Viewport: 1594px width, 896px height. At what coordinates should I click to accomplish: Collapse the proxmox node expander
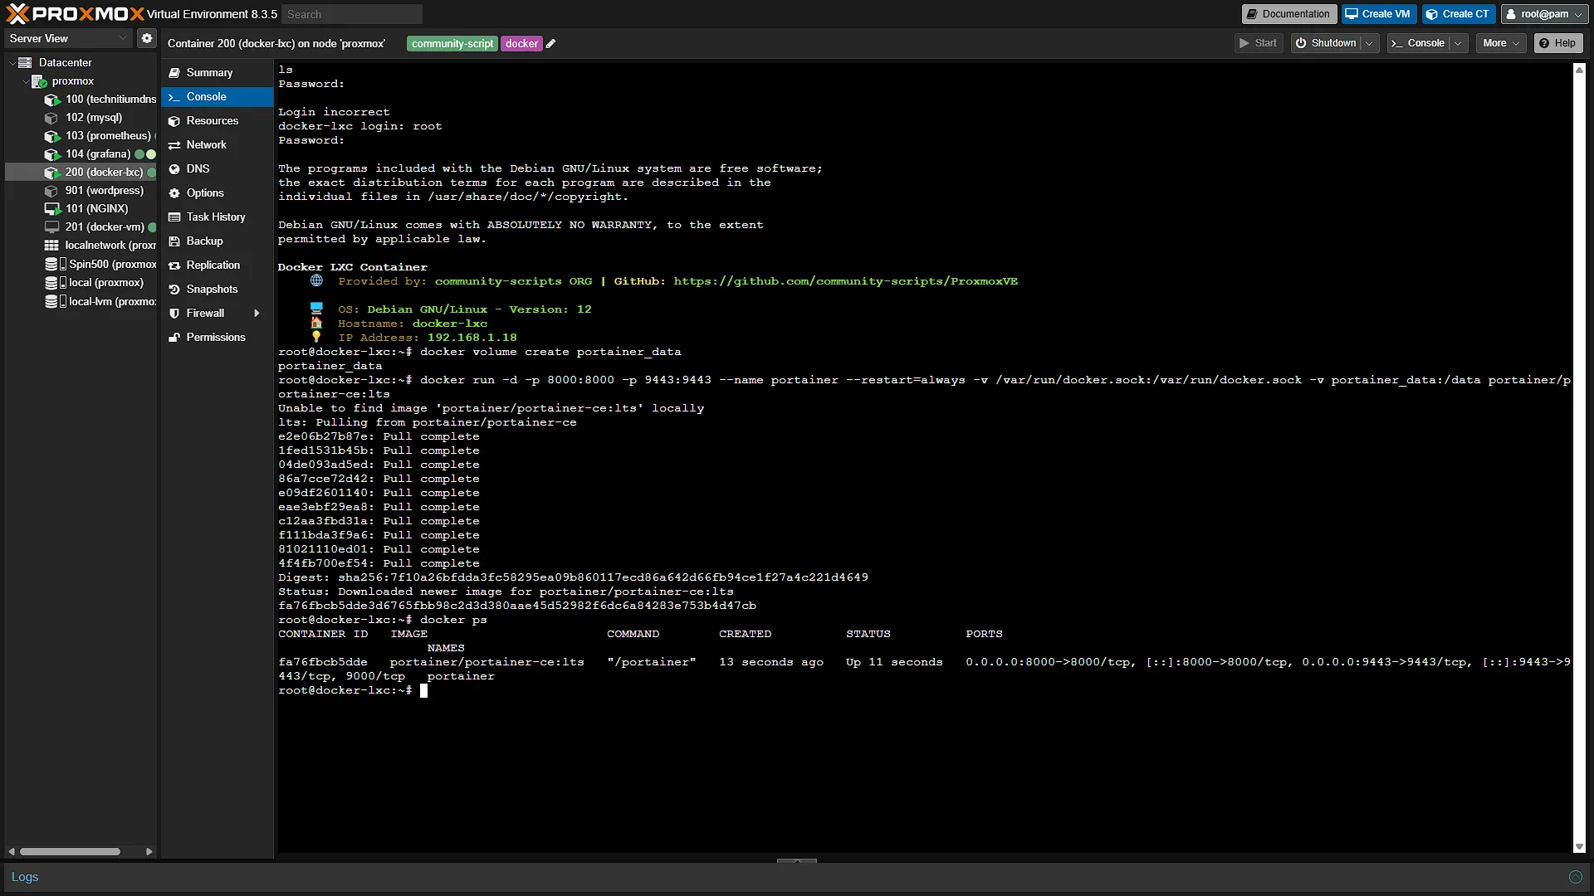(x=25, y=81)
